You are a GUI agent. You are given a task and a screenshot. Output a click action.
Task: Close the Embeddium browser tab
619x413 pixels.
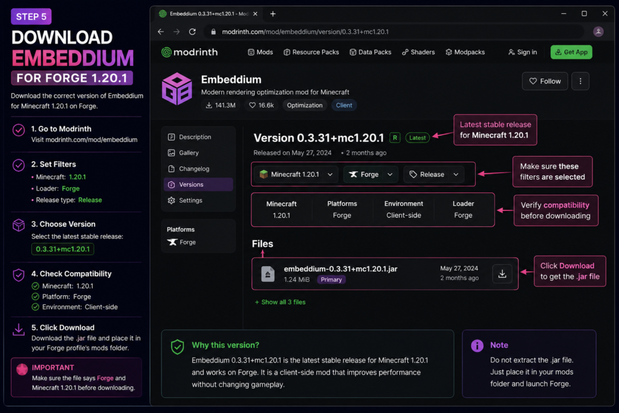[x=255, y=14]
